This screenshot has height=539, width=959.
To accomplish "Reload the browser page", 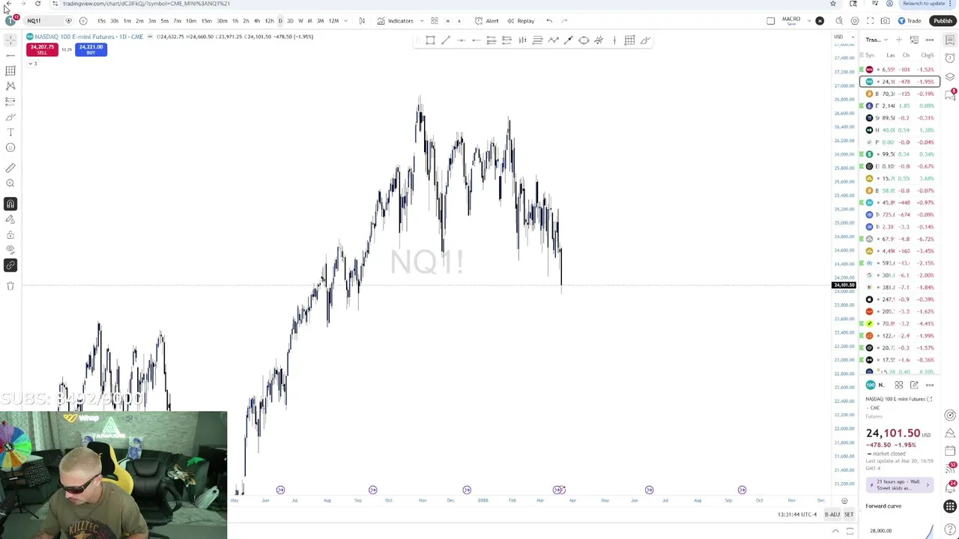I will click(x=37, y=4).
